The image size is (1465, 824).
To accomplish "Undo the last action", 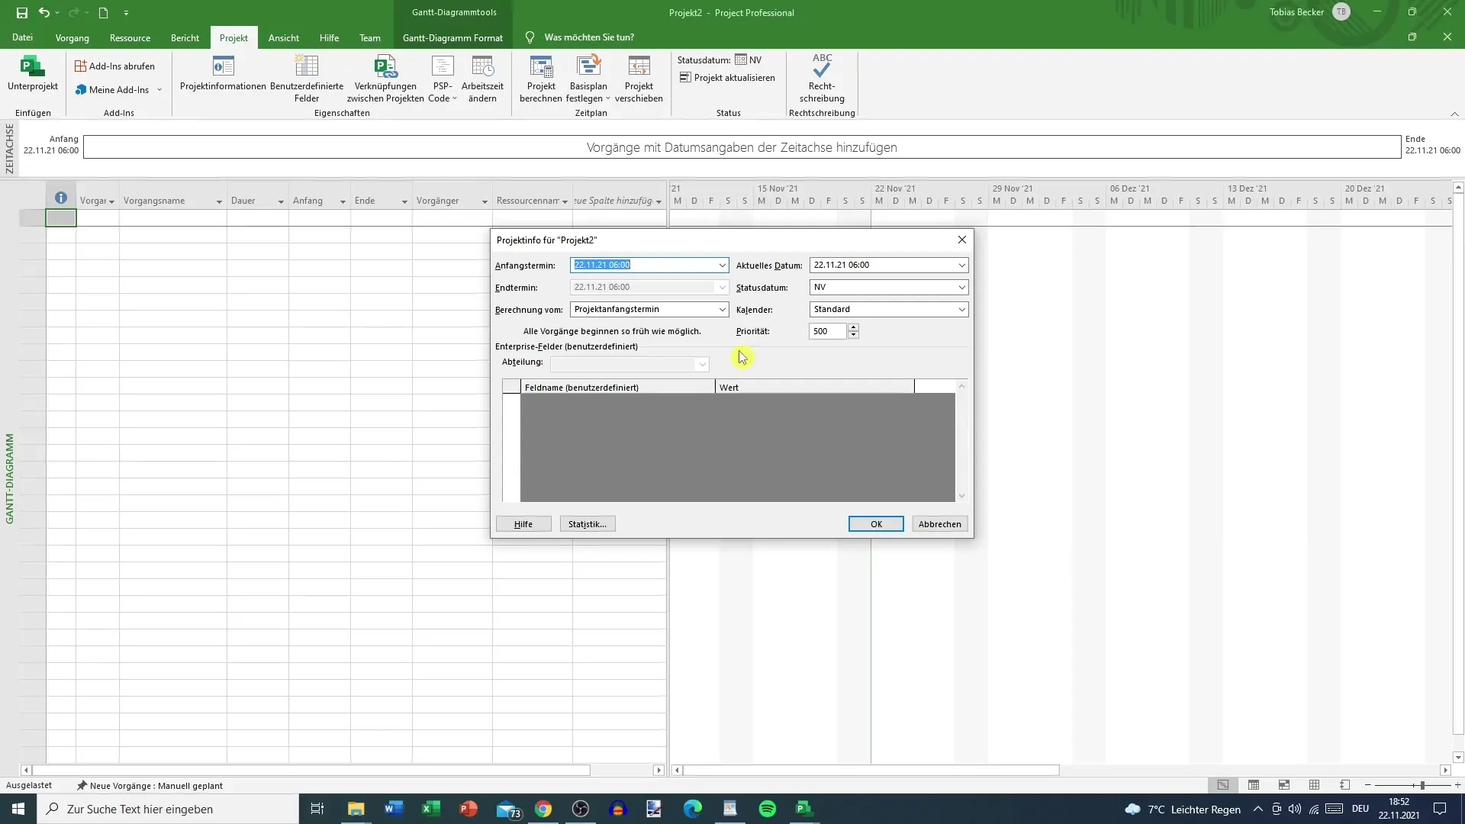I will click(x=44, y=12).
